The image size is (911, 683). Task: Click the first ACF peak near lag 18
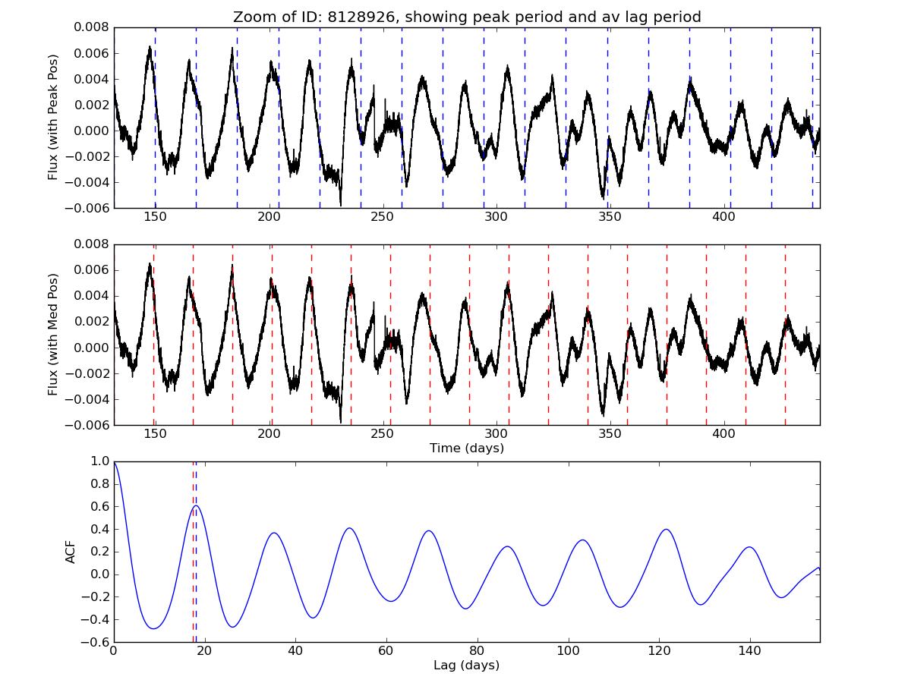(196, 505)
